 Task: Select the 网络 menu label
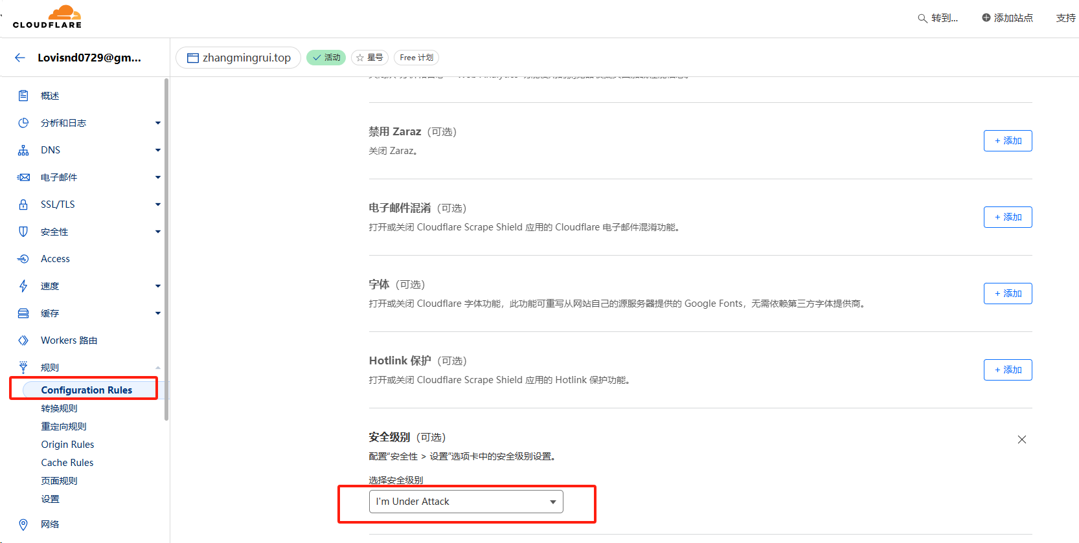tap(50, 524)
